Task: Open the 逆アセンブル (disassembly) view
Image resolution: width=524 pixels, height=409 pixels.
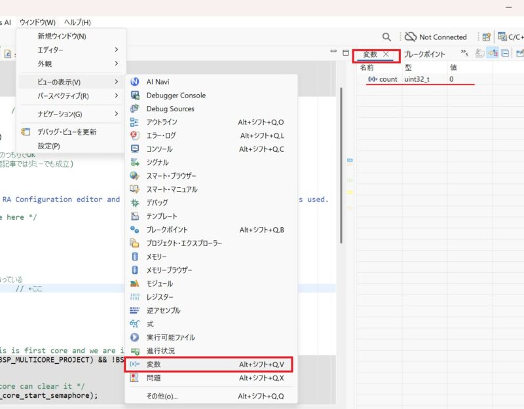Action: tap(163, 310)
